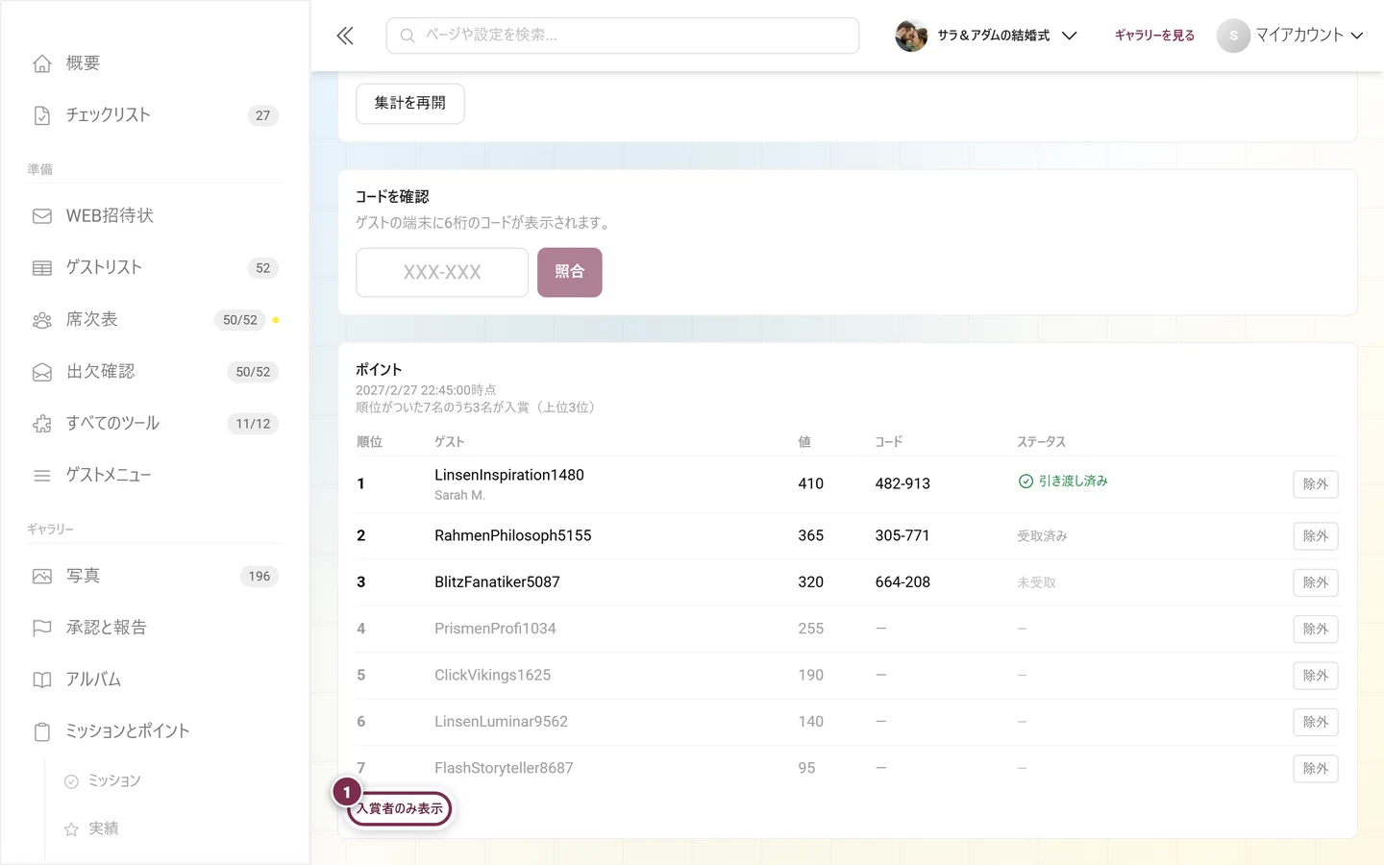Click the people icon for 席次表
Screen dimensions: 1384x865
tap(42, 320)
